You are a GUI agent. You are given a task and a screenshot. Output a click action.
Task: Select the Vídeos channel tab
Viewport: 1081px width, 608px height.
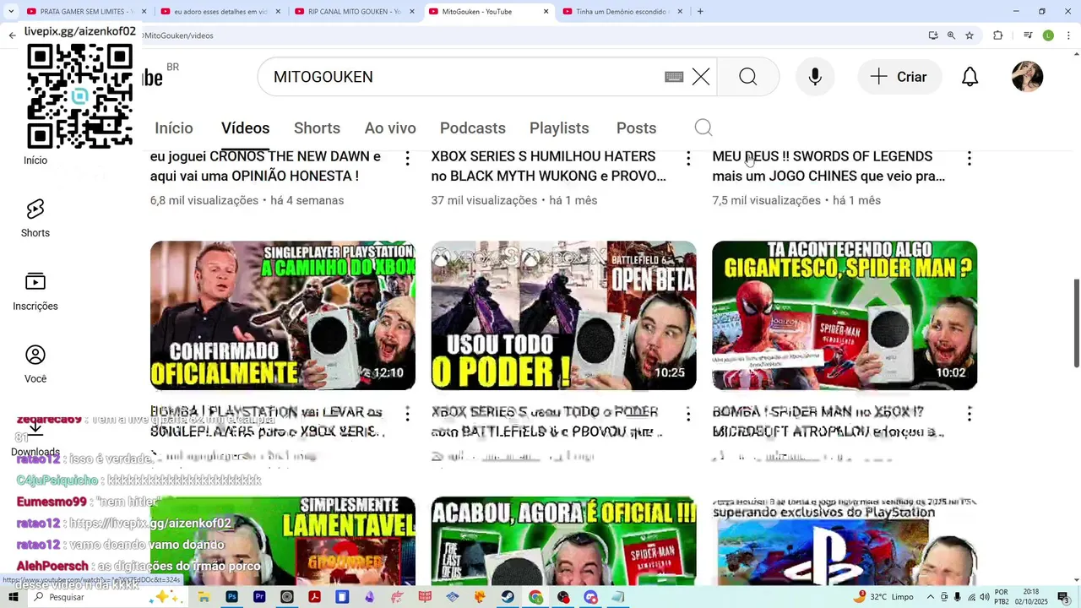point(245,128)
